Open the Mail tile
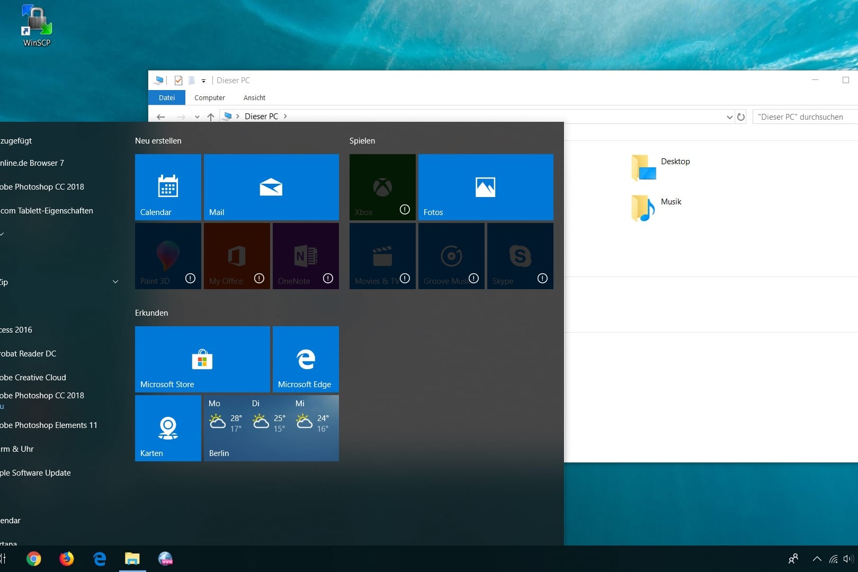Screen dimensions: 858x572 pos(271,187)
